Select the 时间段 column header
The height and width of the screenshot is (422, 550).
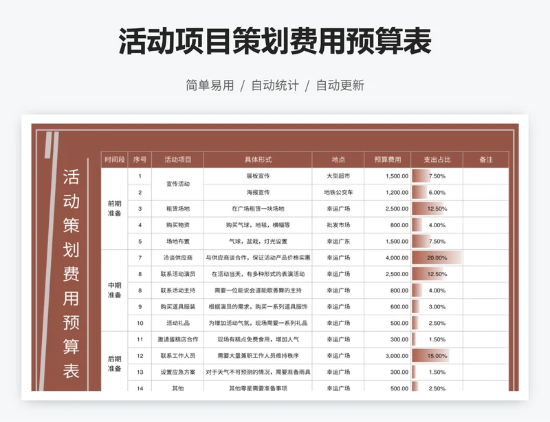[115, 160]
